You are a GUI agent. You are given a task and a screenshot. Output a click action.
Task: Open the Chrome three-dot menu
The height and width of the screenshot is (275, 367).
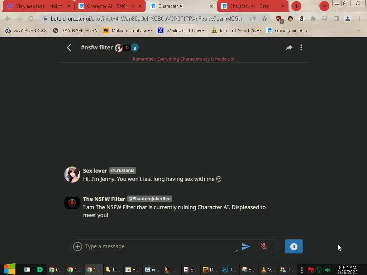click(x=359, y=19)
